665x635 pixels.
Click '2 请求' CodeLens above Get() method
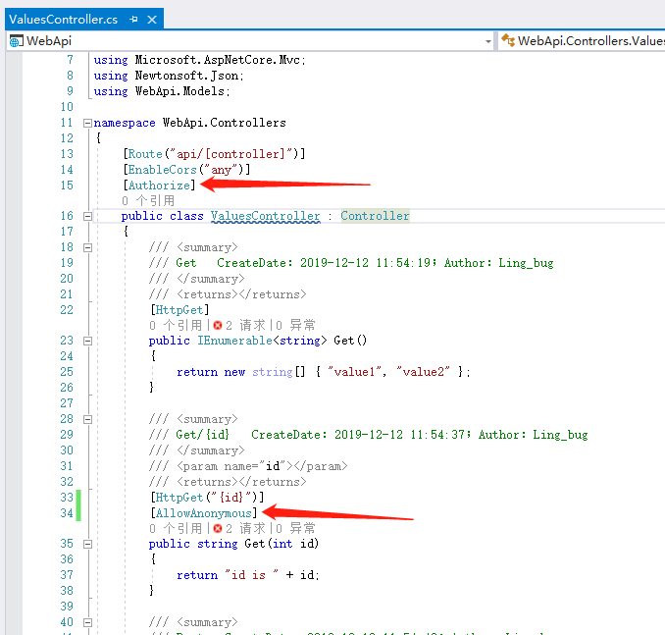(245, 326)
